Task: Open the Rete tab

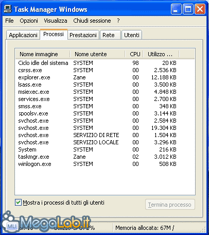Action: (x=110, y=35)
